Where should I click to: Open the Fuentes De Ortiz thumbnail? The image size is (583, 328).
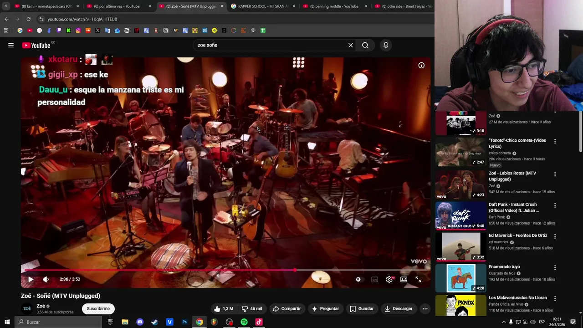click(x=460, y=247)
